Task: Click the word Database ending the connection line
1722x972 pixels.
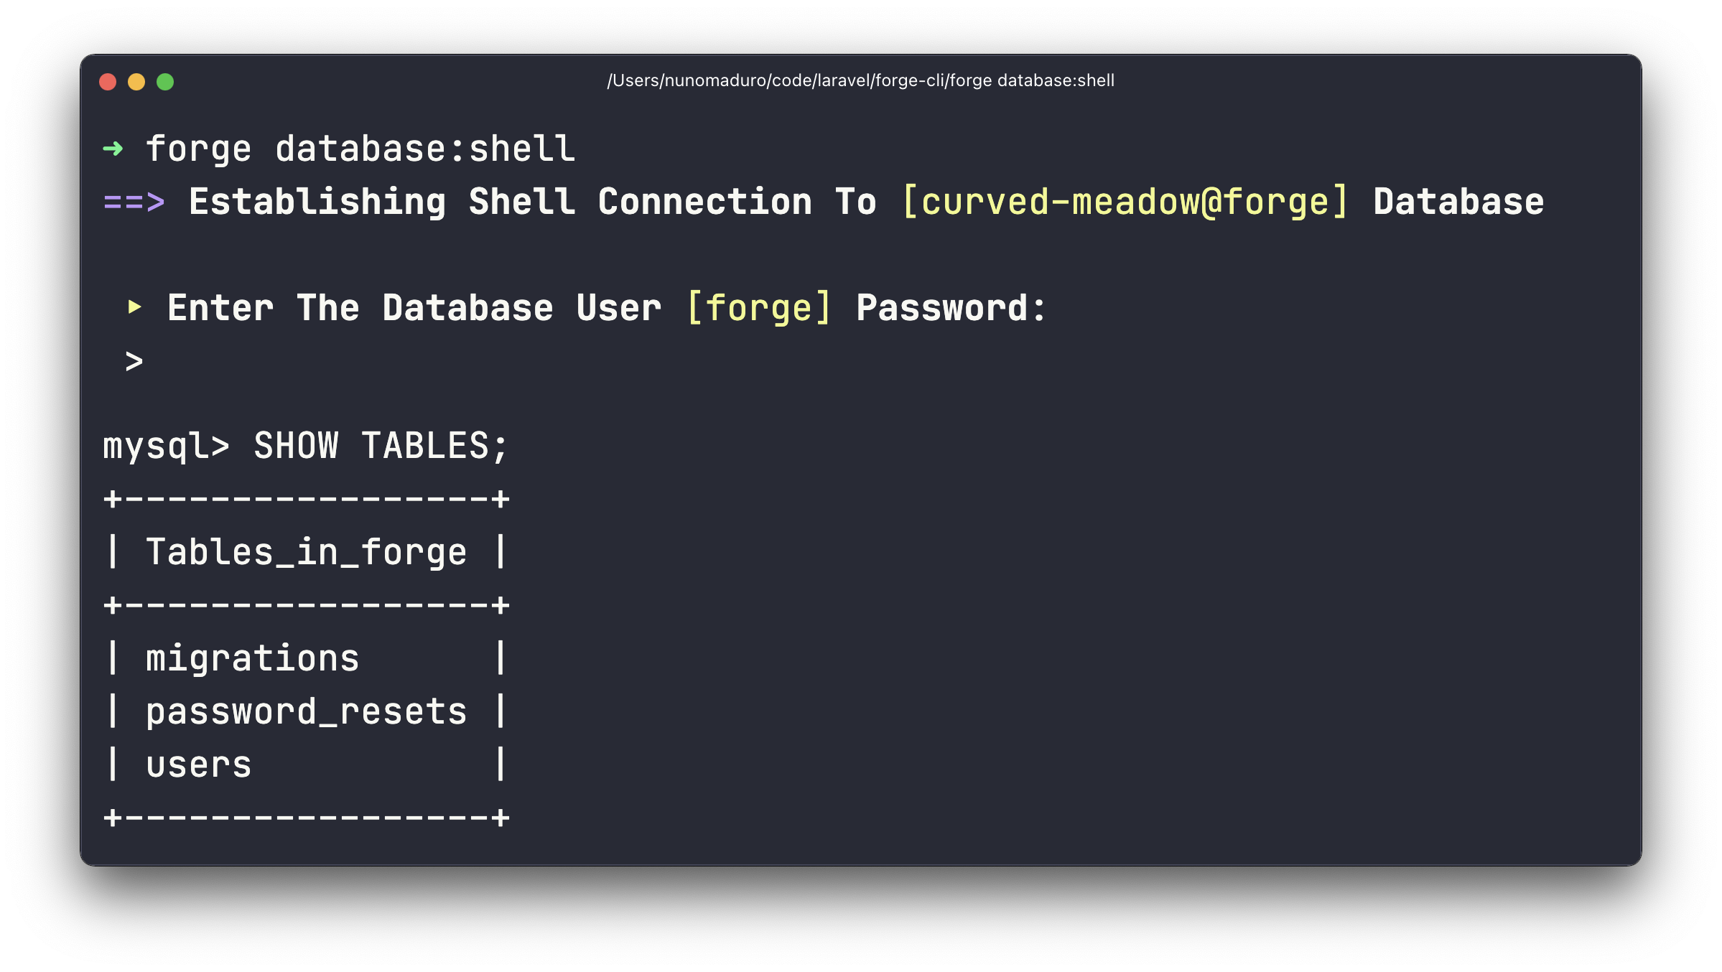Action: 1458,202
